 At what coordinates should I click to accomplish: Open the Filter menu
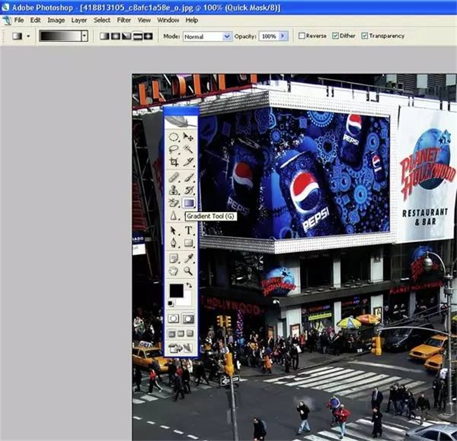(x=124, y=20)
